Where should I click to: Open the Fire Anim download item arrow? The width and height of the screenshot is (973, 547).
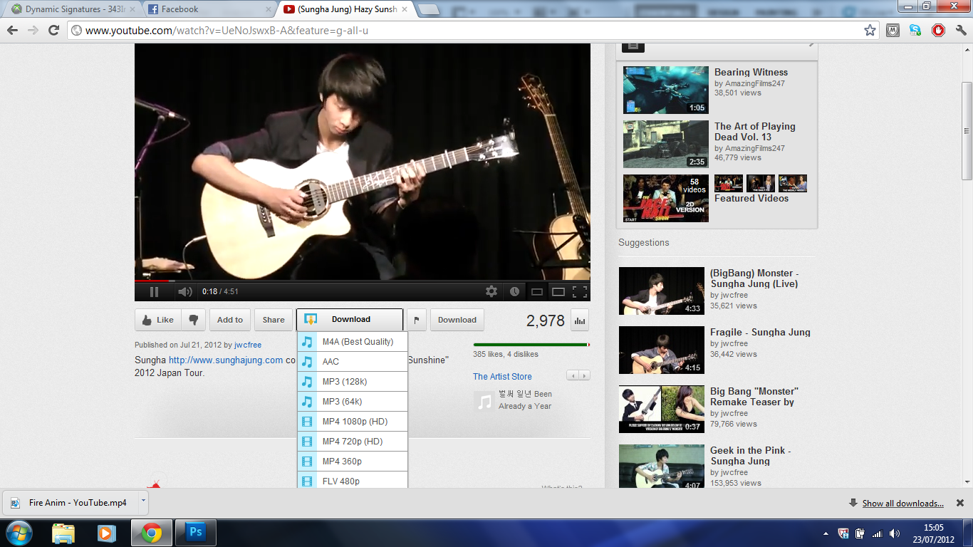click(143, 501)
